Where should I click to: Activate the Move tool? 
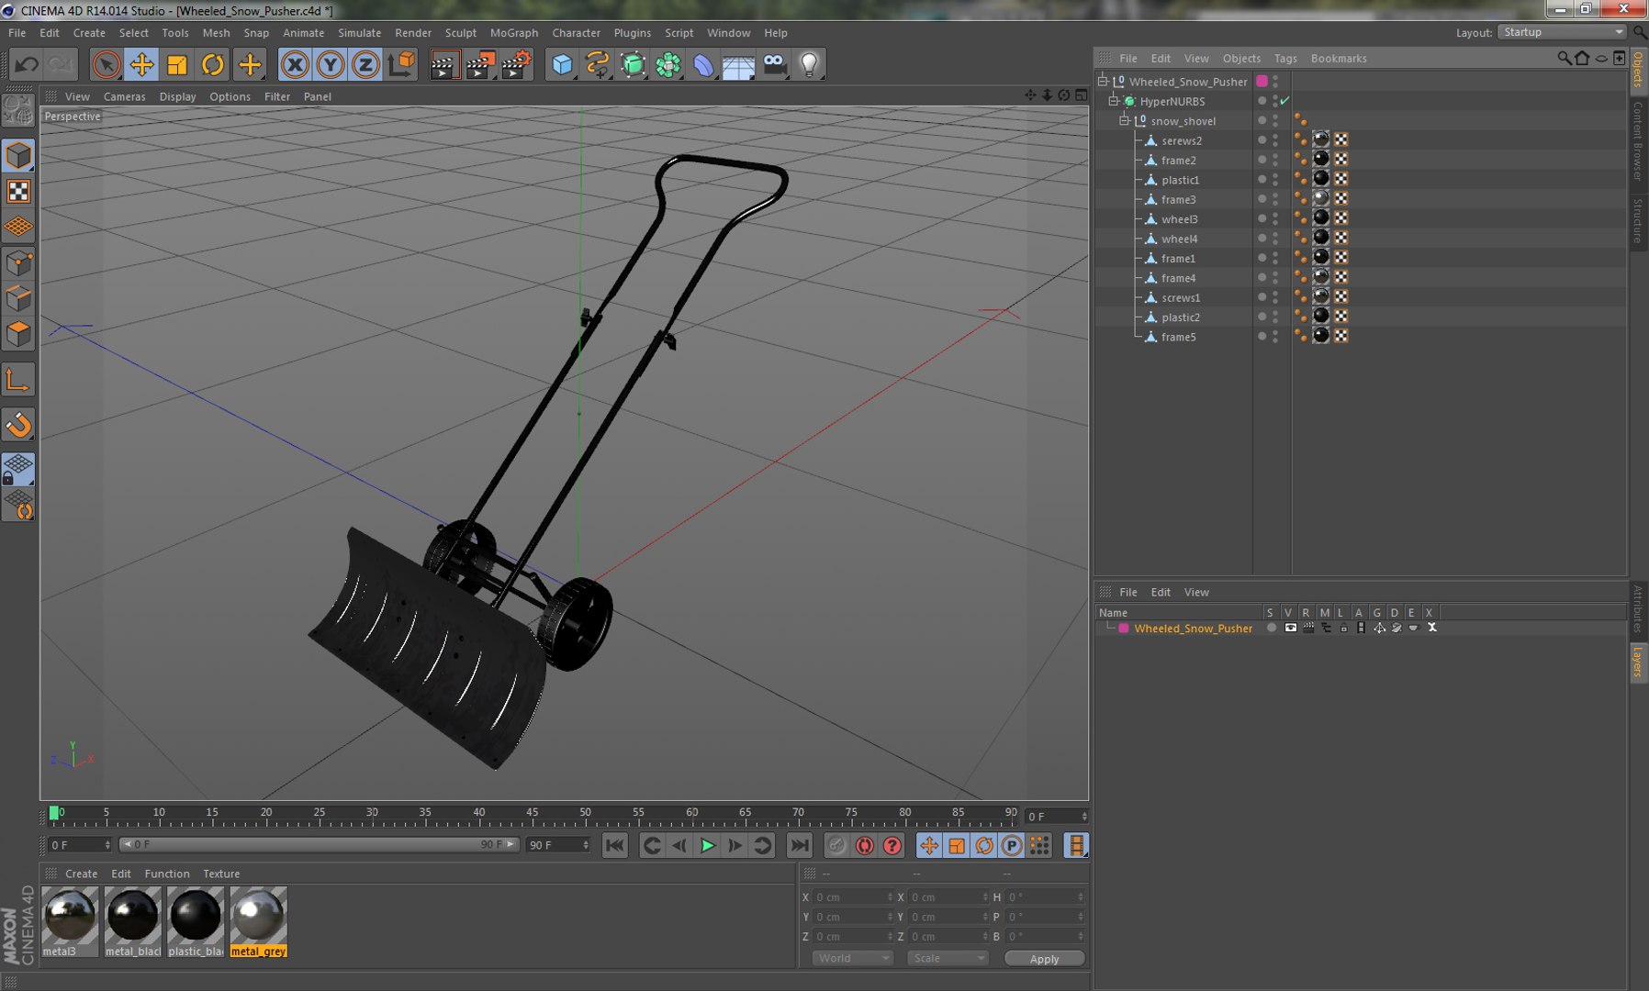click(x=141, y=64)
